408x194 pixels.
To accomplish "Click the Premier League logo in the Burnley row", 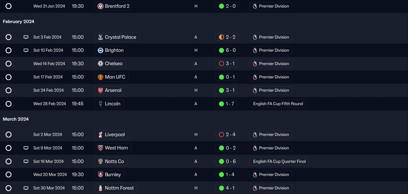I will click(255, 175).
